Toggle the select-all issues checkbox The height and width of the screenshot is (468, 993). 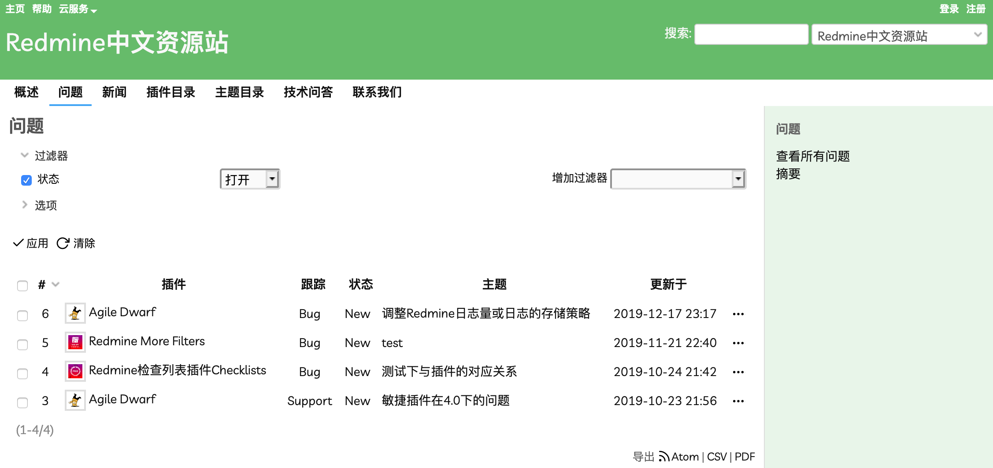click(22, 286)
